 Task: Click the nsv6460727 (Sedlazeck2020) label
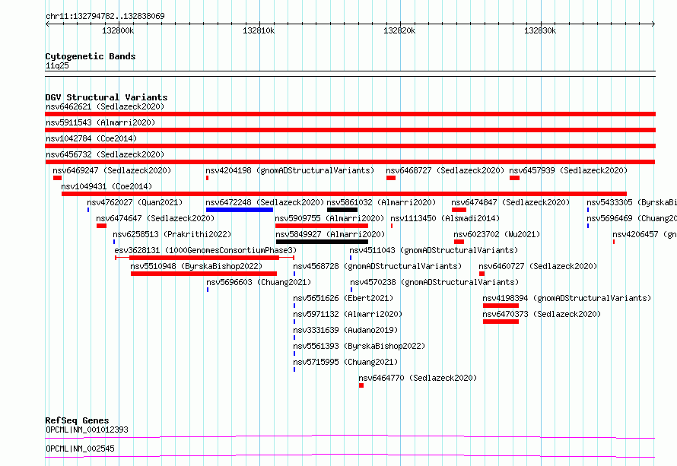click(x=538, y=266)
